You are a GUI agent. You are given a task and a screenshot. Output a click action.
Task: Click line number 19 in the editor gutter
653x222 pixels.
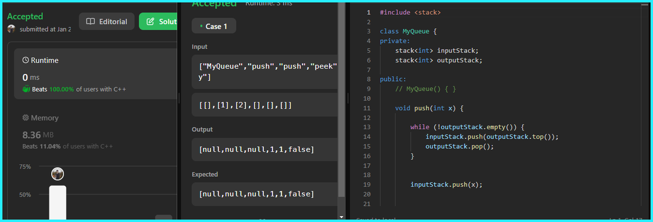[367, 184]
